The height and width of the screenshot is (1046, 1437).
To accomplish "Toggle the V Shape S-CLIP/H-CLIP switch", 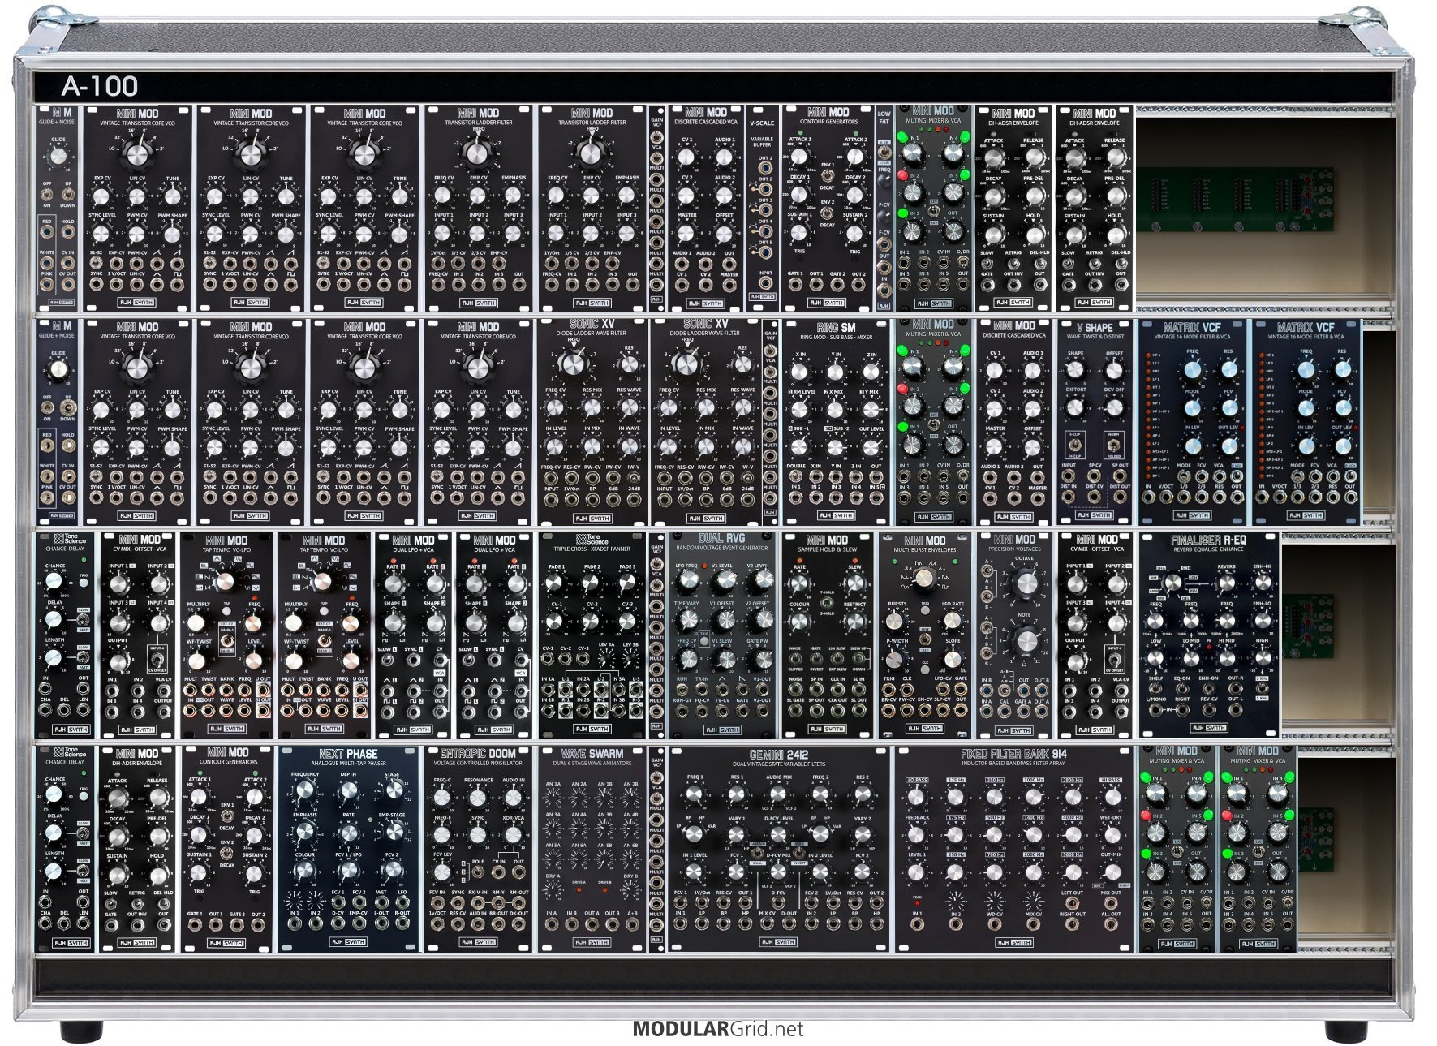I will click(1075, 446).
